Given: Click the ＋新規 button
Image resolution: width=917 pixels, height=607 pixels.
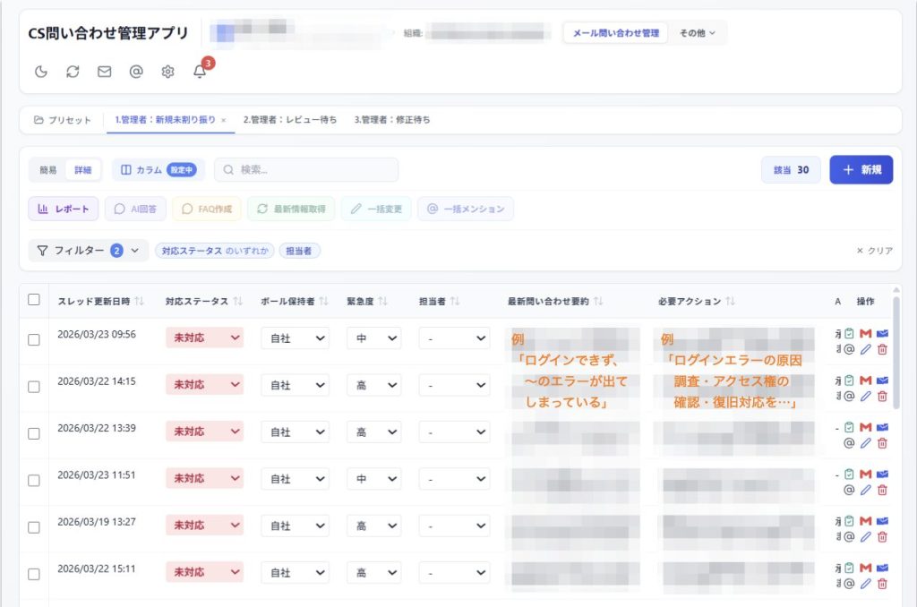Looking at the screenshot, I should tap(861, 169).
